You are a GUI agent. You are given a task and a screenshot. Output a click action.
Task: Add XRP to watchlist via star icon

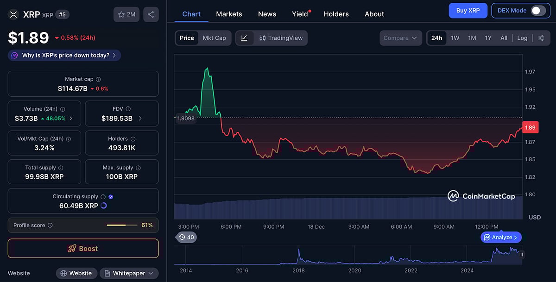122,14
